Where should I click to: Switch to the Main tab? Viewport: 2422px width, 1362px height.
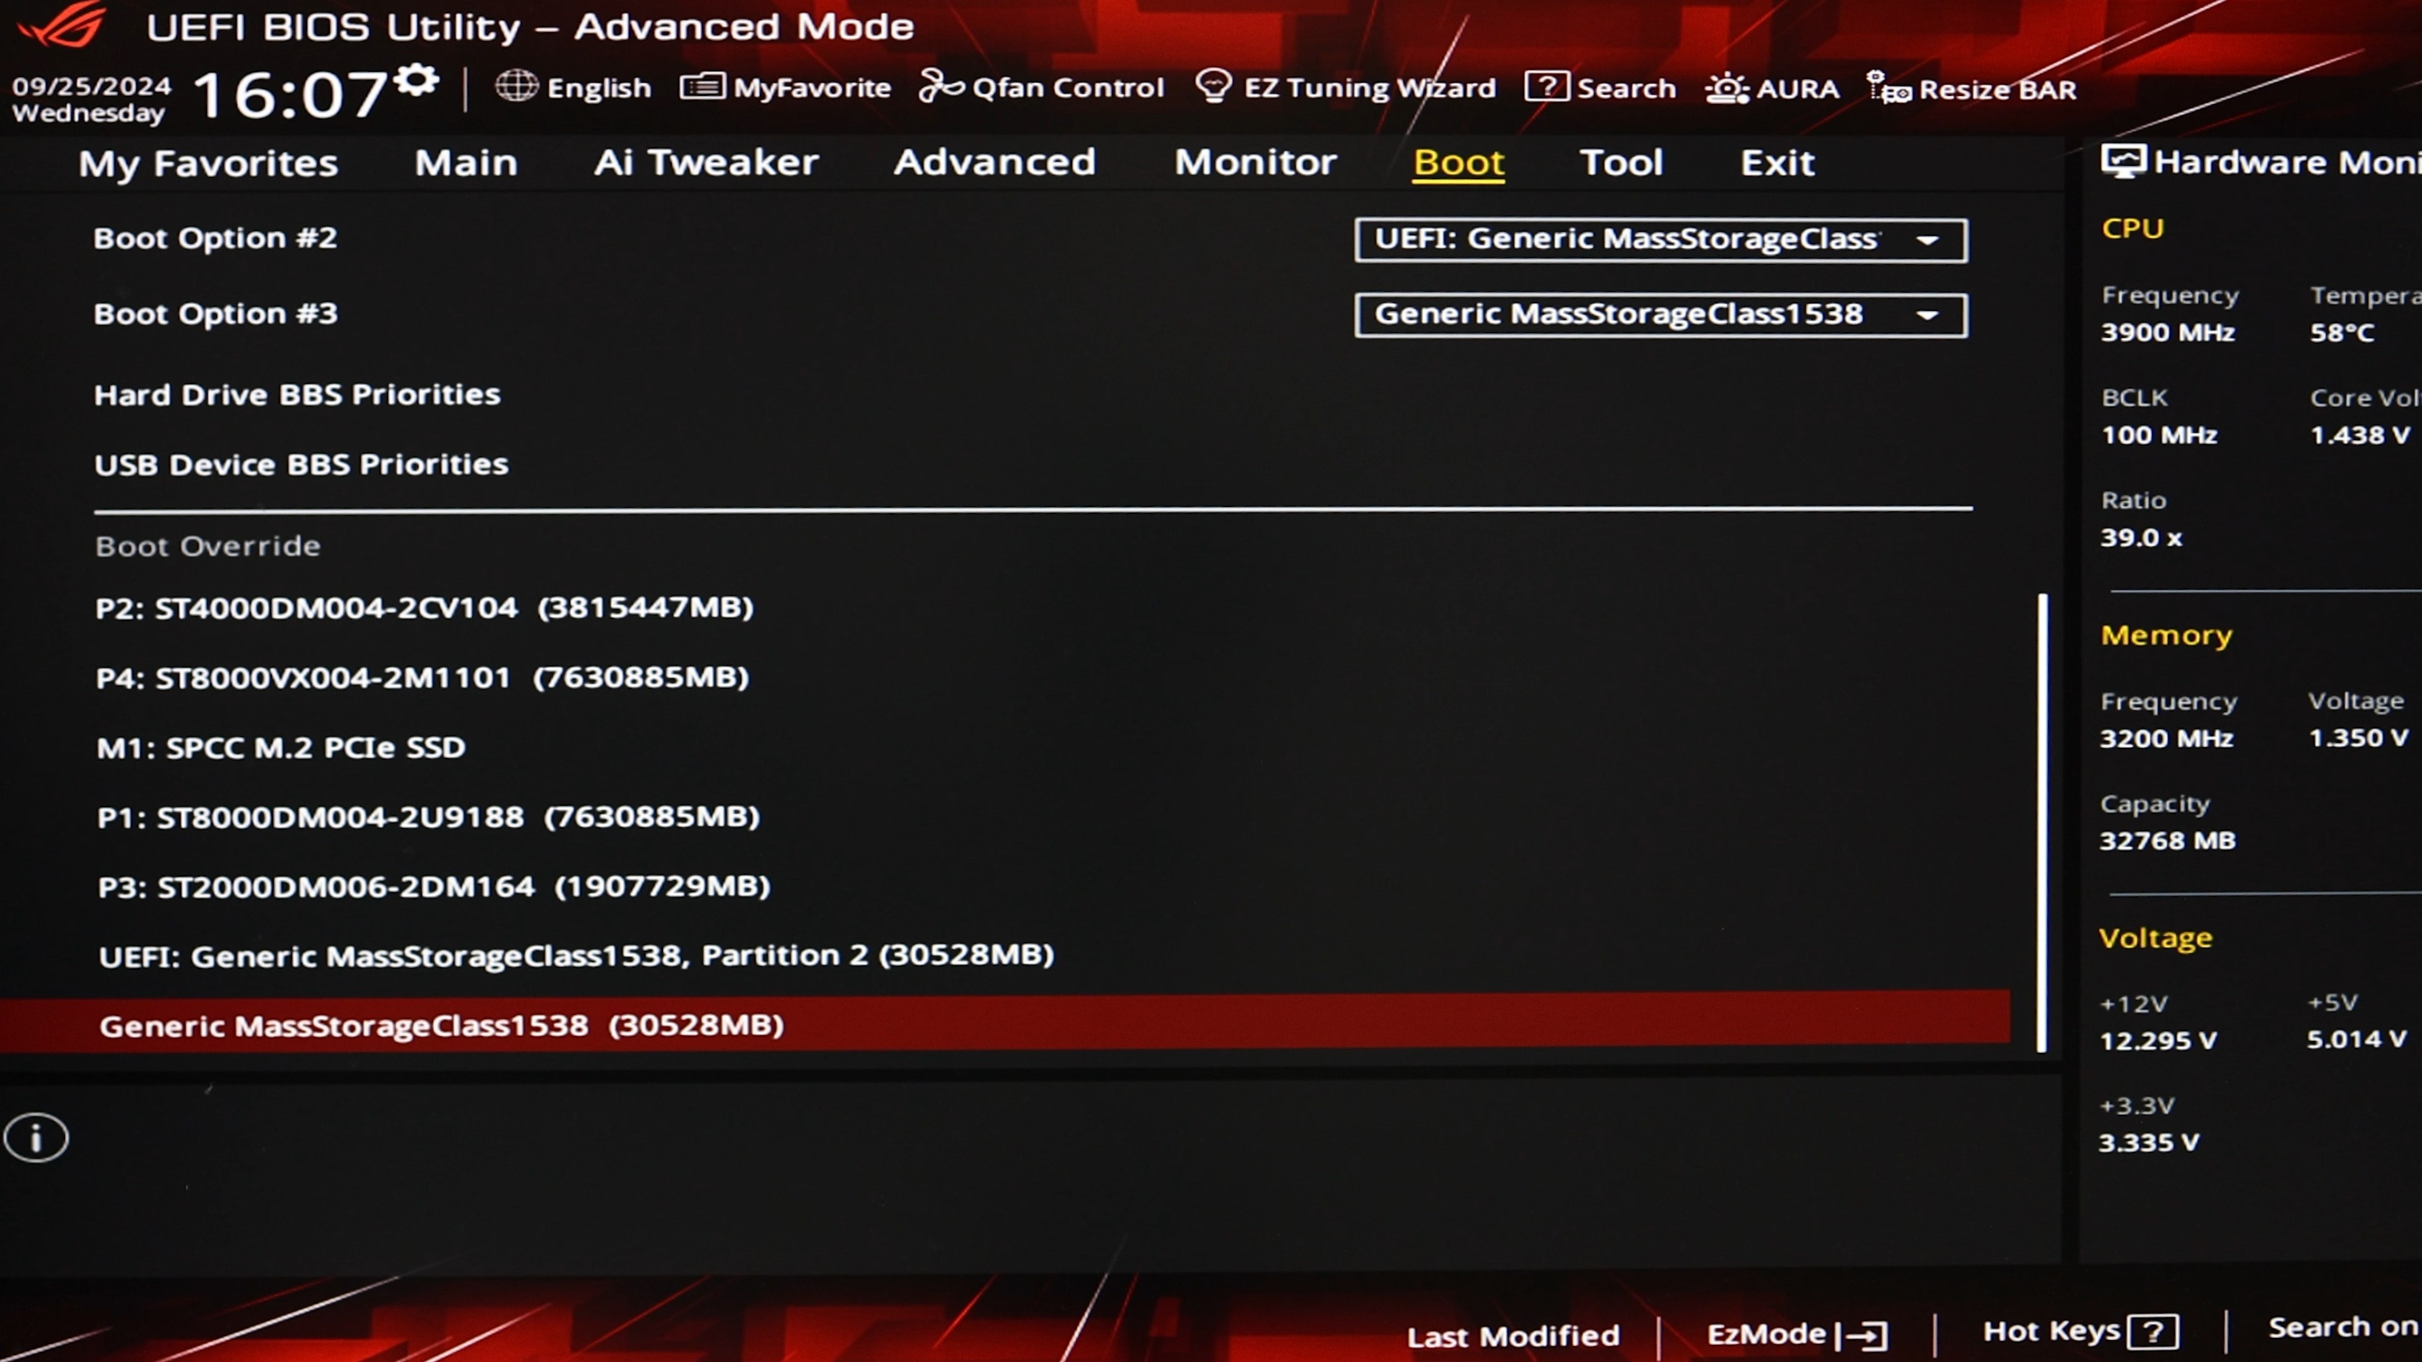pos(466,163)
